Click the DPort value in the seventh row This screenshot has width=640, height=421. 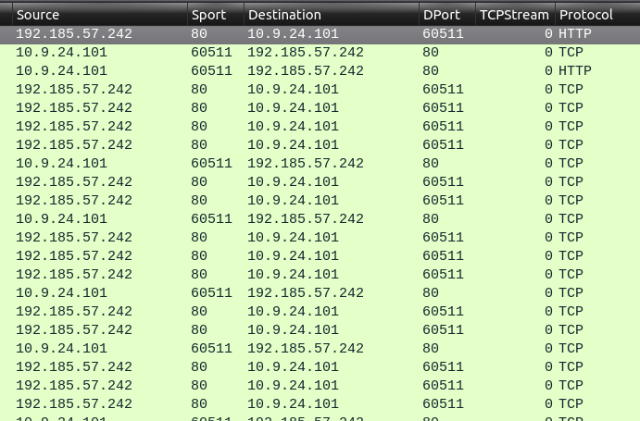[443, 144]
